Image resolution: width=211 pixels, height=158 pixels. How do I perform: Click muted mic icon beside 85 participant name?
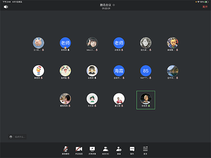(x=150, y=78)
